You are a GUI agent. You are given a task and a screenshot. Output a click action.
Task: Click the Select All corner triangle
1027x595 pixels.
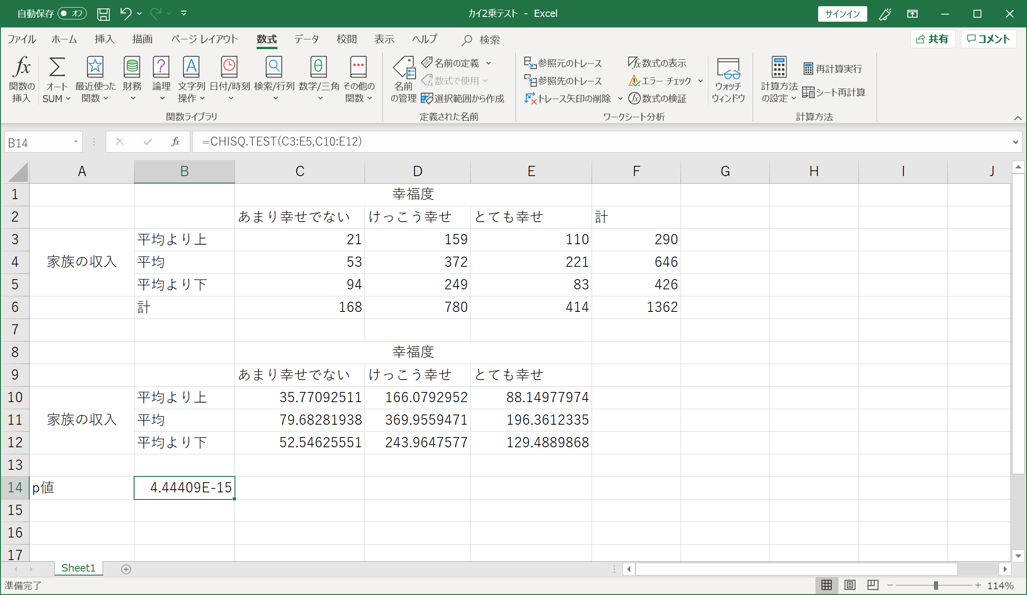click(18, 172)
